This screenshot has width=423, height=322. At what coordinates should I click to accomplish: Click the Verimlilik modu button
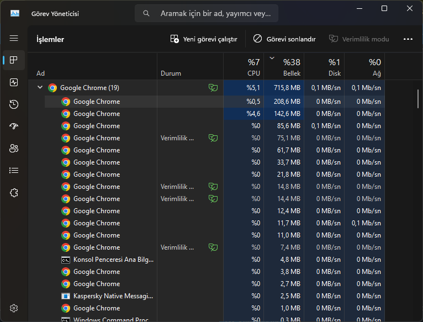pyautogui.click(x=359, y=39)
